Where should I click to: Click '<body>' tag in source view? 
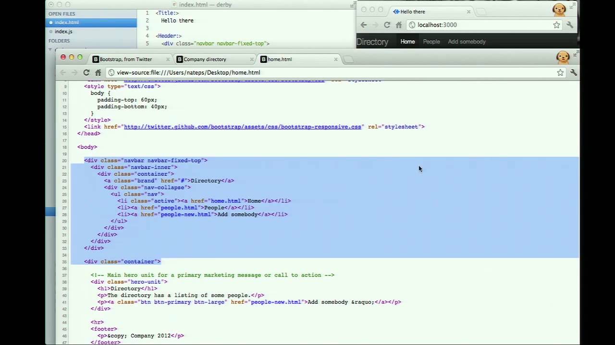point(87,147)
